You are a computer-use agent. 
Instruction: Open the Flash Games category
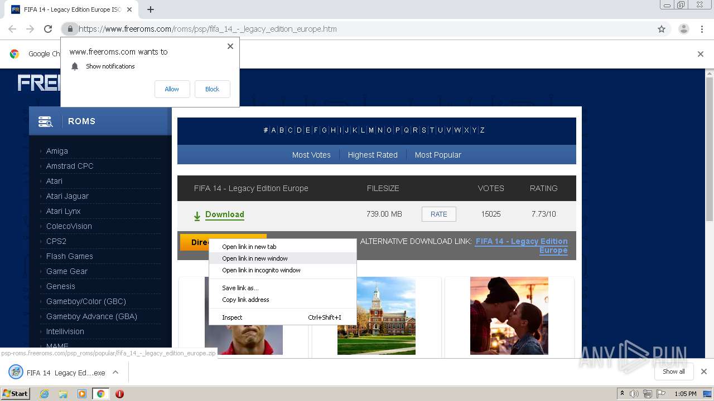70,256
